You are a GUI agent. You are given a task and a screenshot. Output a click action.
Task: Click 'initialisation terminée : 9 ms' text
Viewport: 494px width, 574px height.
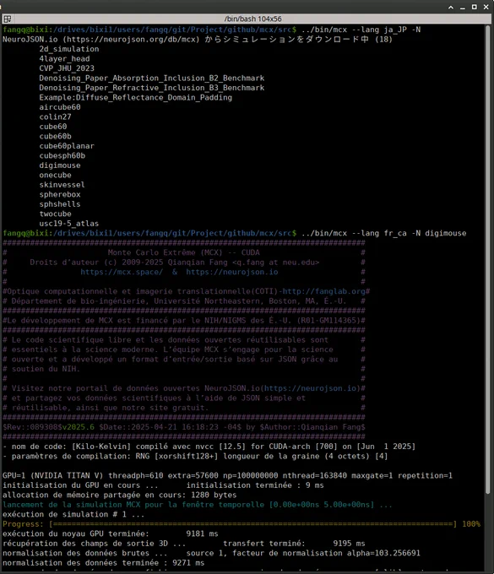[255, 485]
